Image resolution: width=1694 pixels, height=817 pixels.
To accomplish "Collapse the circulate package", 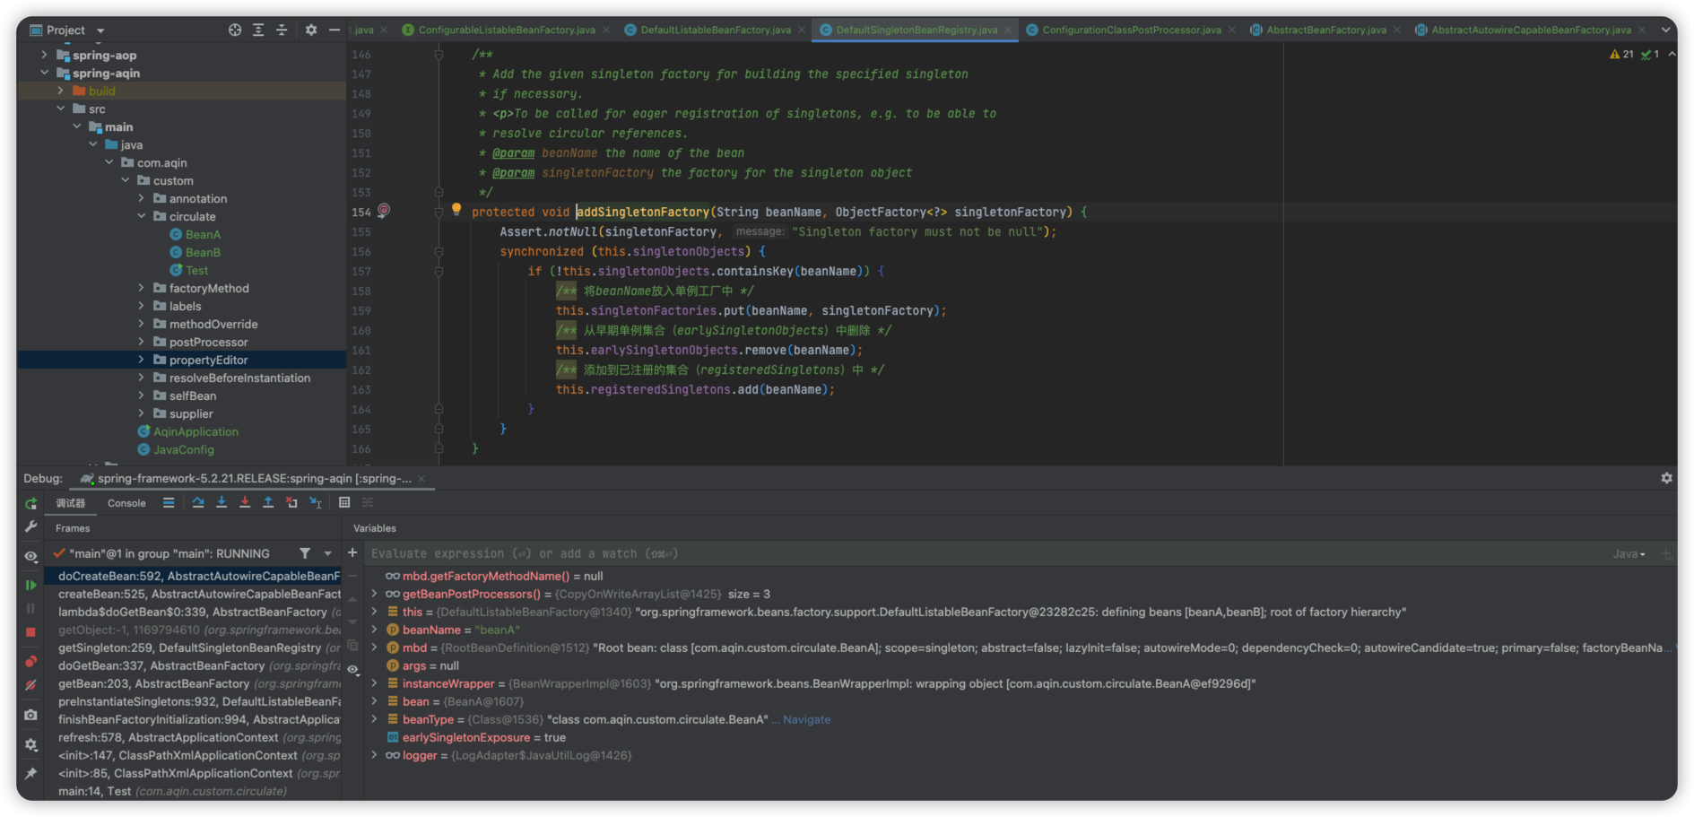I will (x=141, y=216).
